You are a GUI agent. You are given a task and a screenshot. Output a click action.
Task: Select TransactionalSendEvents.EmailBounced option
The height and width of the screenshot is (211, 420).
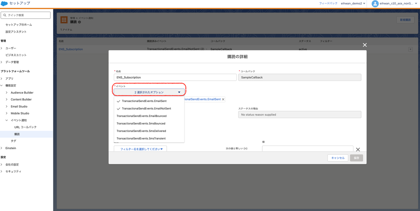pos(149,116)
